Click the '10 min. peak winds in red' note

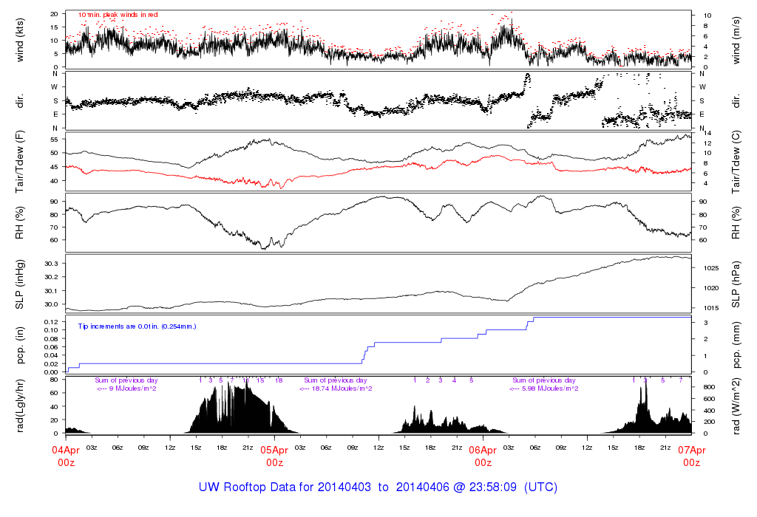coord(118,15)
